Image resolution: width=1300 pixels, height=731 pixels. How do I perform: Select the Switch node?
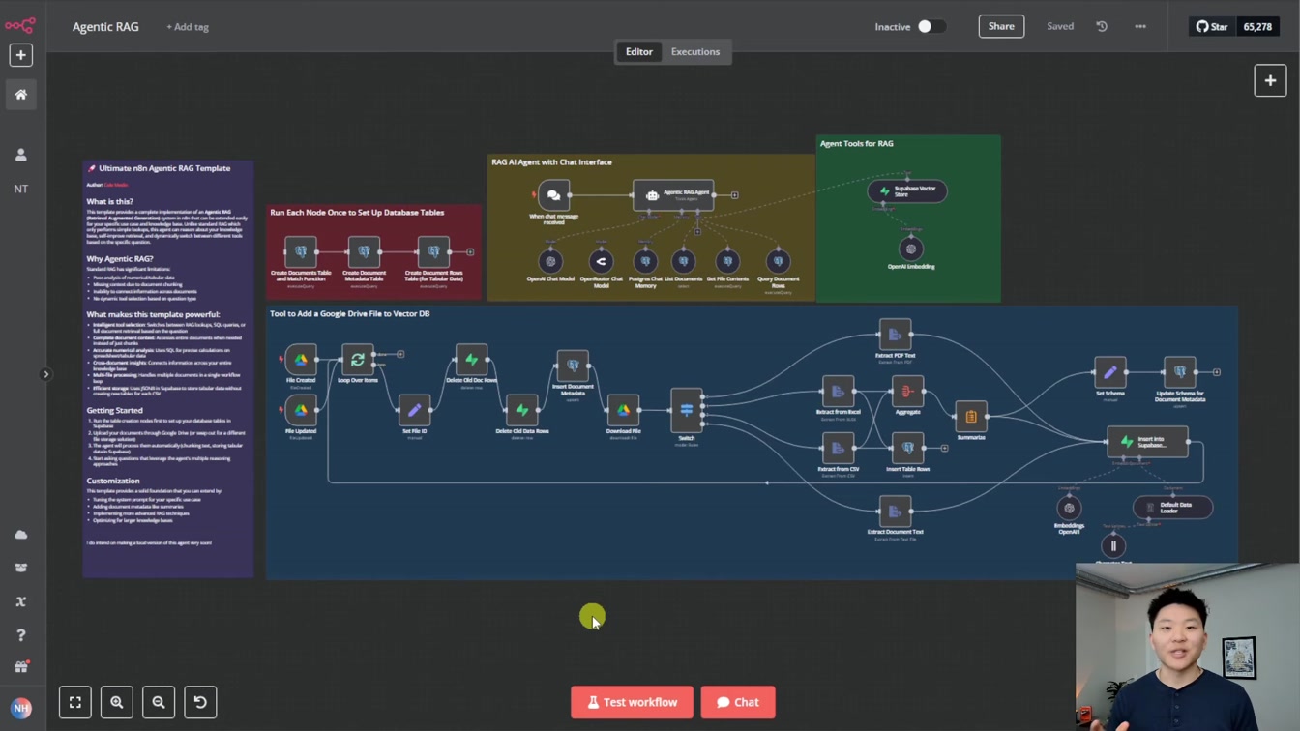click(x=686, y=410)
